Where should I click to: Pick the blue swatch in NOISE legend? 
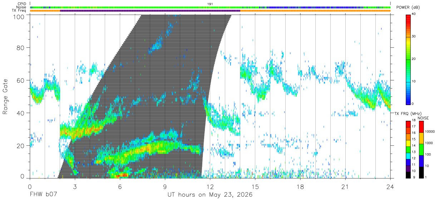[421, 160]
